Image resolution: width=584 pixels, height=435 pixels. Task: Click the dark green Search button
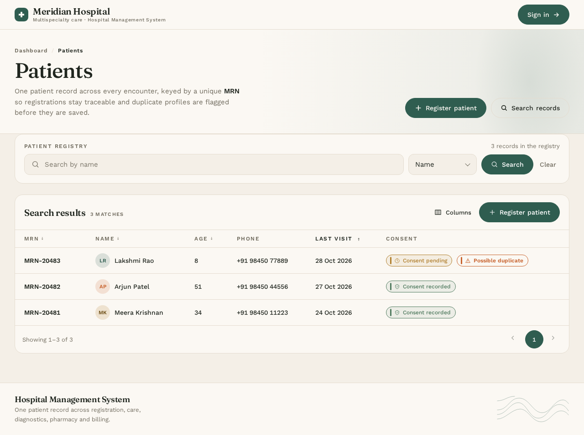[507, 164]
